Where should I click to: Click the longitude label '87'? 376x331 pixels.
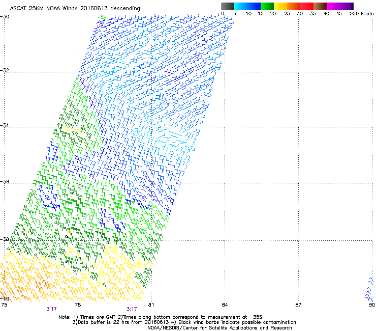click(298, 305)
